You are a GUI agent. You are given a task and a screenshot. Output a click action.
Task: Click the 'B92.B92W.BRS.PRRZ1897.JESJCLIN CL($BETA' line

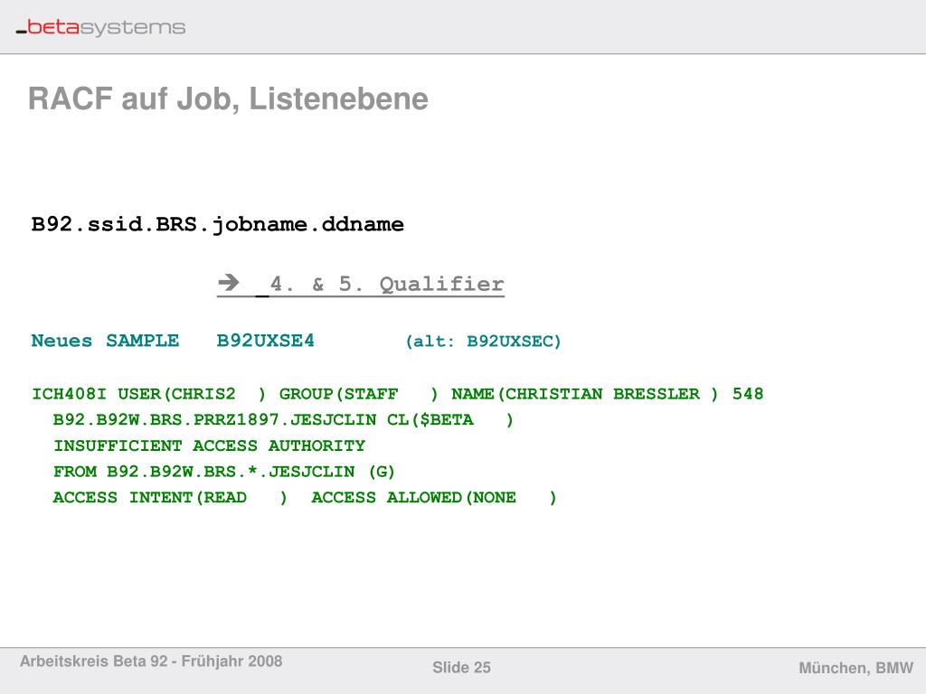(283, 419)
